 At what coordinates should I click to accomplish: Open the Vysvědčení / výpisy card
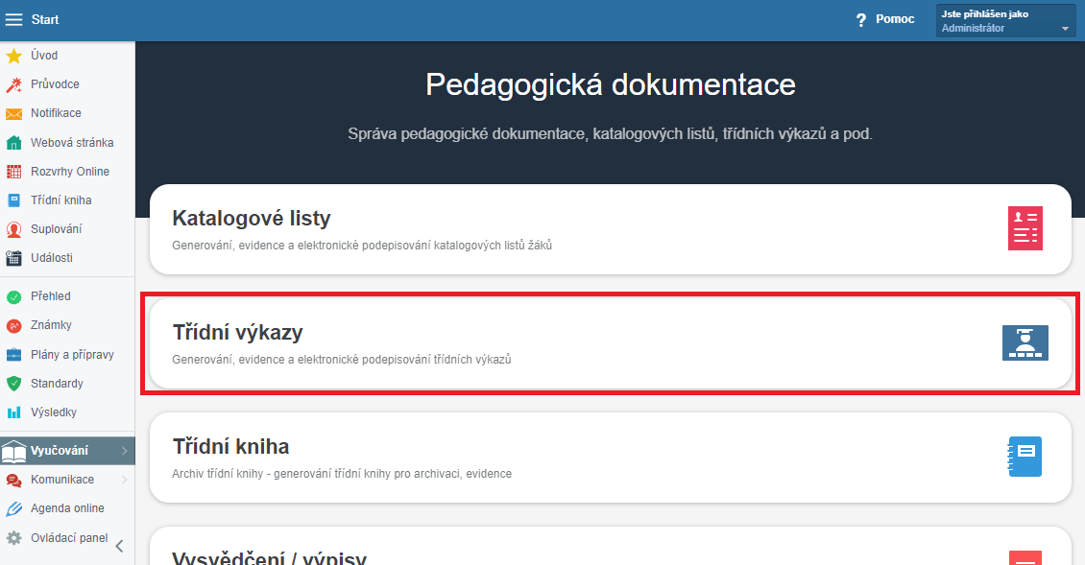(576, 552)
